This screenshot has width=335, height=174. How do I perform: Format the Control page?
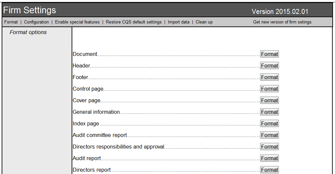coord(269,89)
